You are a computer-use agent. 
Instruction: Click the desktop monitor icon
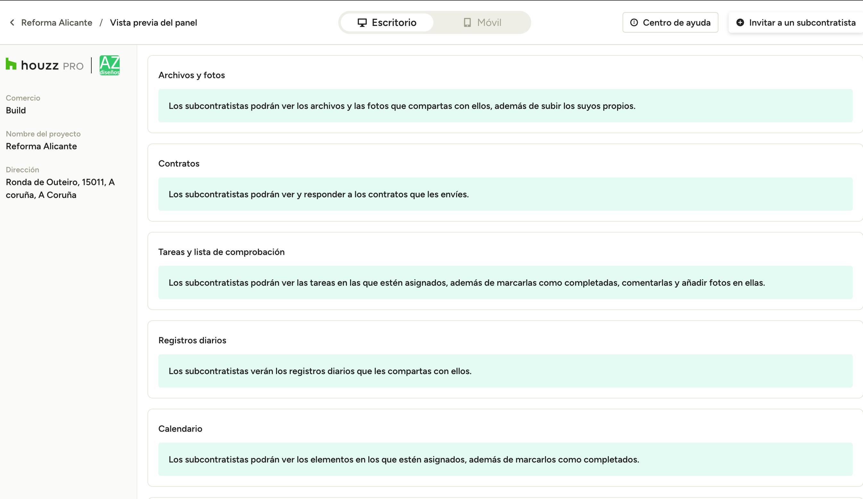362,23
